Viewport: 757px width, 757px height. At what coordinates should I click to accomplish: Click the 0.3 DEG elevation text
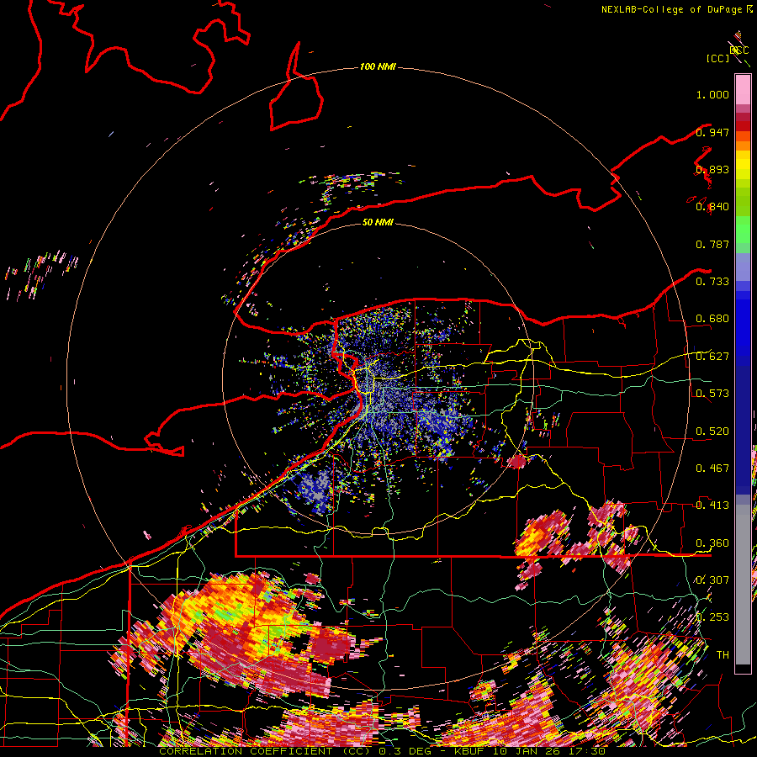click(x=405, y=751)
